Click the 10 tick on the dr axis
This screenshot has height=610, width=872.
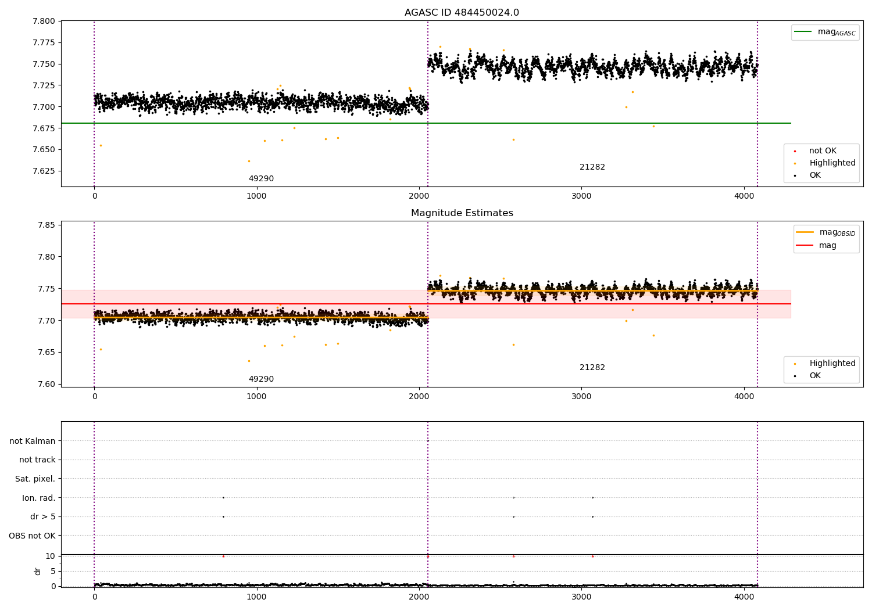tap(51, 557)
